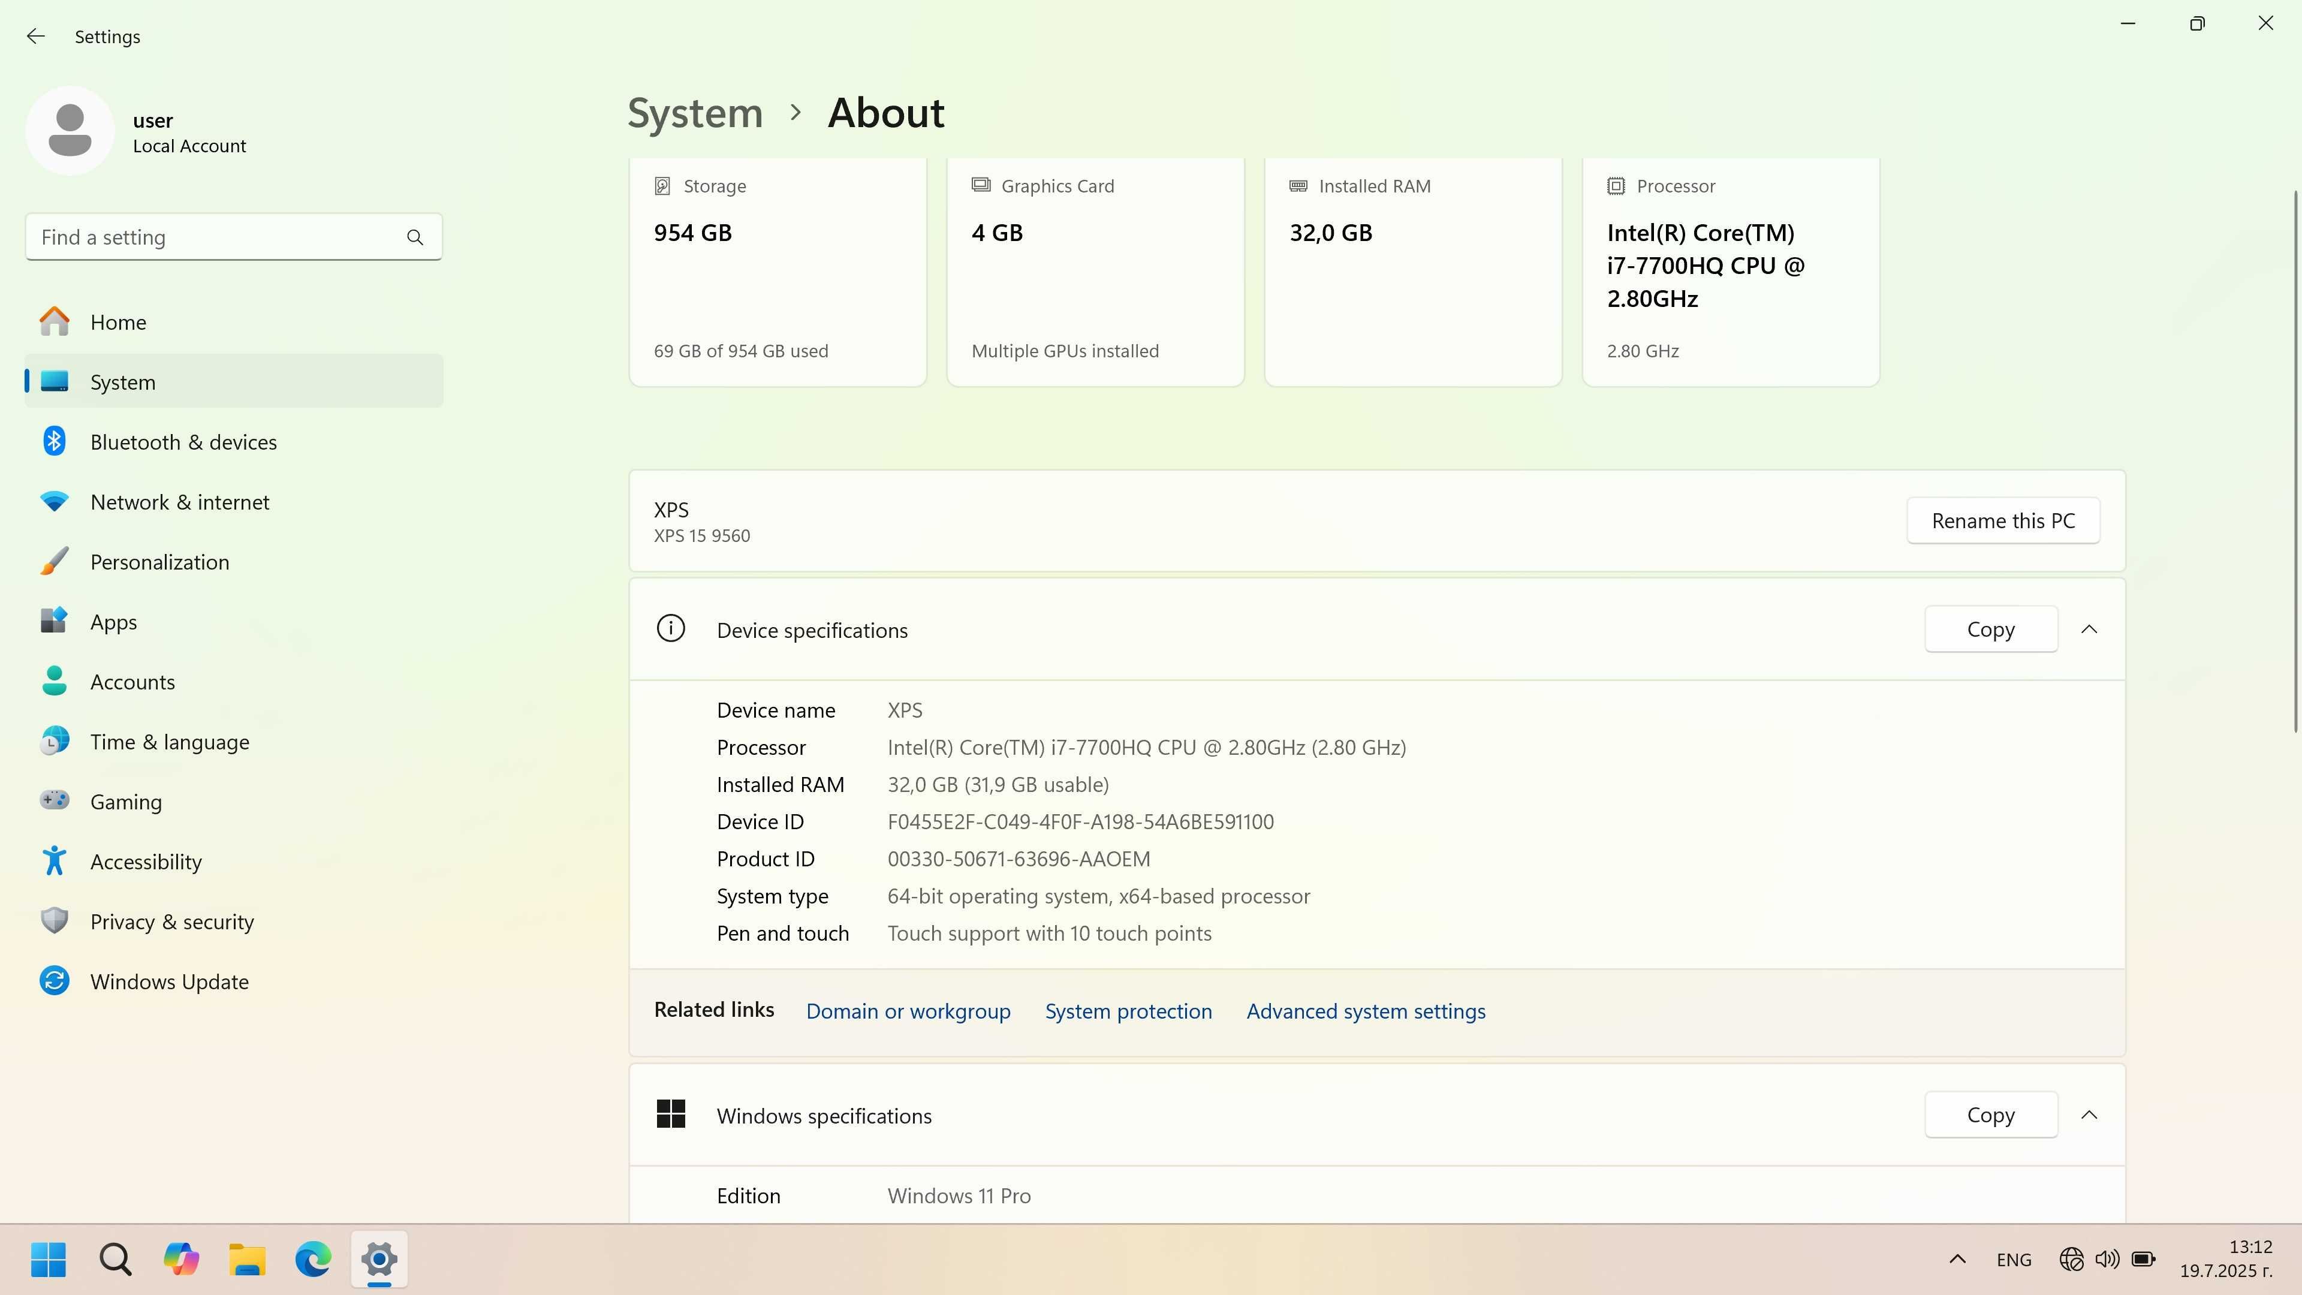Open Home from the sidebar

click(234, 322)
